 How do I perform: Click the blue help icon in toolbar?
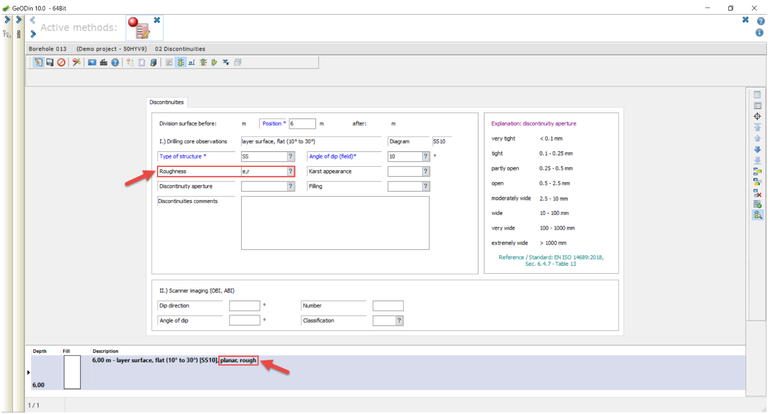pyautogui.click(x=115, y=63)
